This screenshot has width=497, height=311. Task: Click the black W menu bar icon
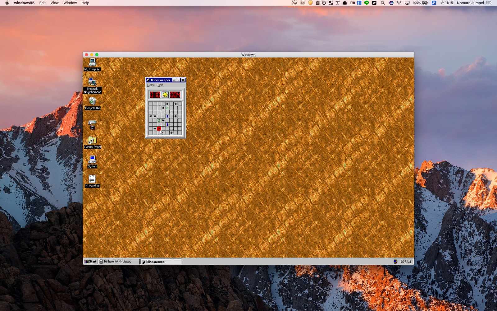coord(374,3)
